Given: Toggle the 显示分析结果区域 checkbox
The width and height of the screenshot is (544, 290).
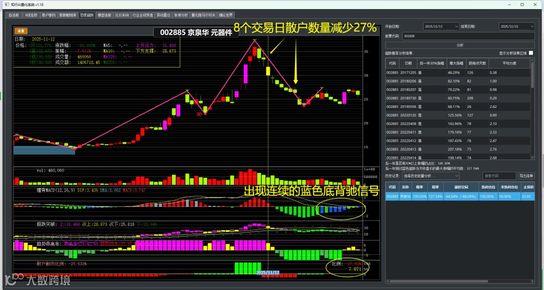Looking at the screenshot, I should point(531,53).
